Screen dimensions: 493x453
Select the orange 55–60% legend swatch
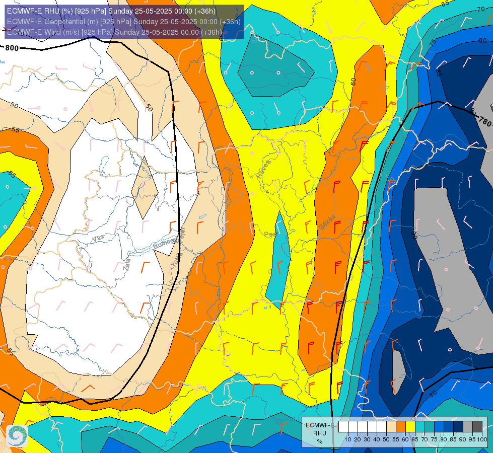click(401, 427)
